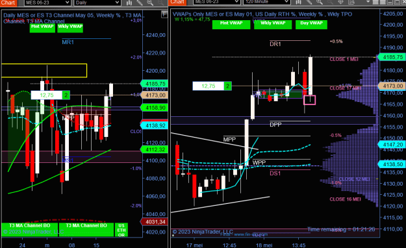This screenshot has width=406, height=248.
Task: Select the right Chart tab
Action: [177, 2]
